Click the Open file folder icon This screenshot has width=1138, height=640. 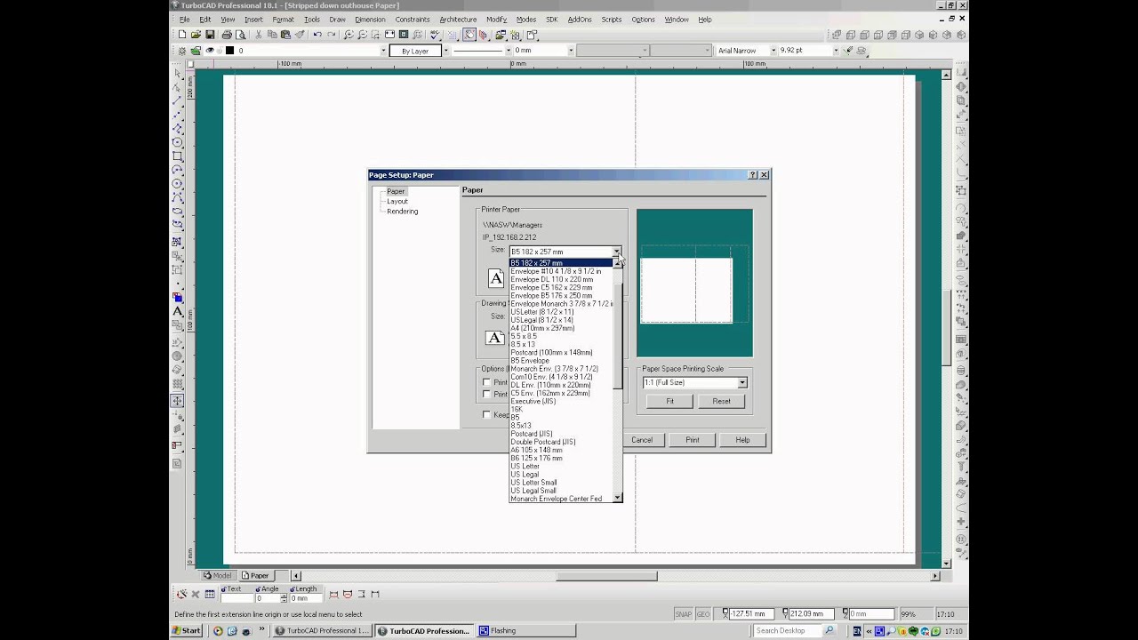click(x=196, y=35)
